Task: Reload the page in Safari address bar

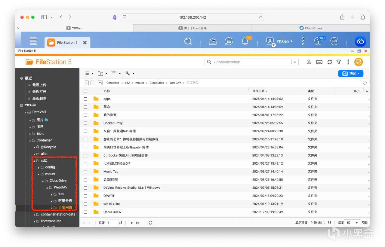Action: (x=261, y=17)
